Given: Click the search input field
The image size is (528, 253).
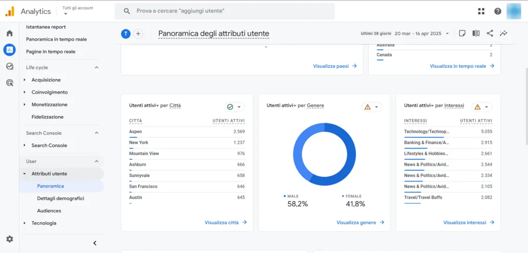Looking at the screenshot, I should (225, 11).
